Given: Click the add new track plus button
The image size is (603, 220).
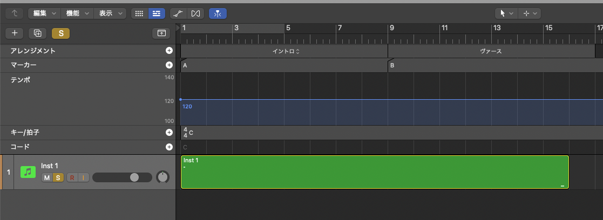Looking at the screenshot, I should pyautogui.click(x=15, y=33).
